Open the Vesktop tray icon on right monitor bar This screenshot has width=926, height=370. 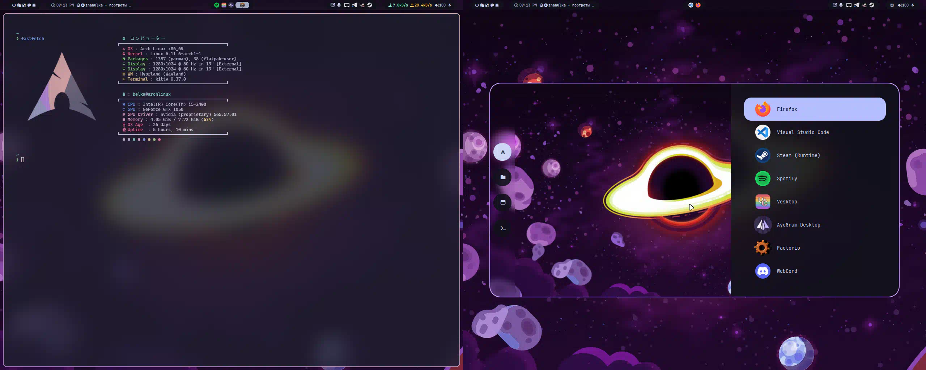click(864, 5)
